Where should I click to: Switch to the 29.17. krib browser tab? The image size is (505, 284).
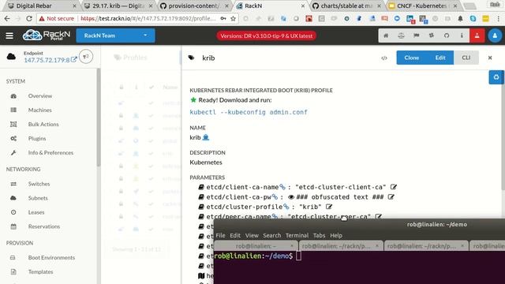pyautogui.click(x=118, y=6)
